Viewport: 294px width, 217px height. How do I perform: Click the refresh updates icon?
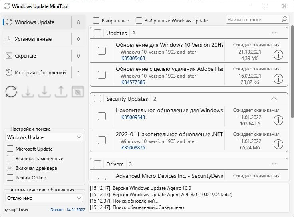[x=11, y=92]
